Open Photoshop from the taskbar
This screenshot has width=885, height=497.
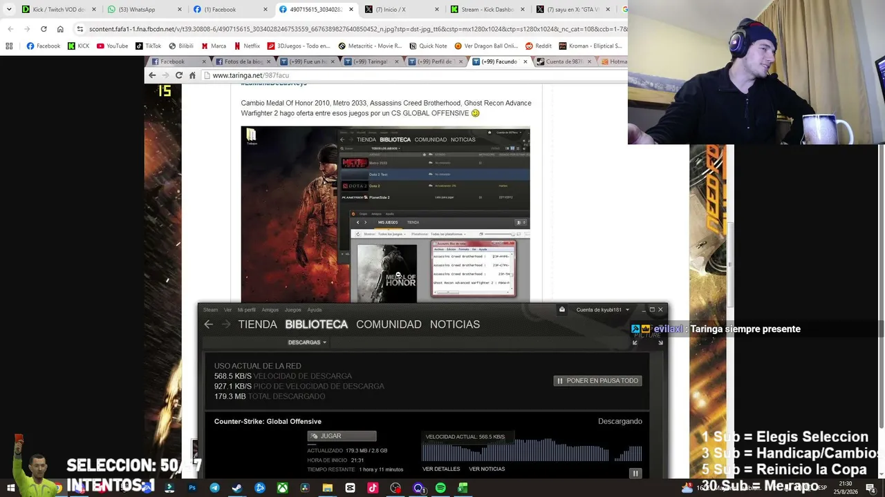192,488
